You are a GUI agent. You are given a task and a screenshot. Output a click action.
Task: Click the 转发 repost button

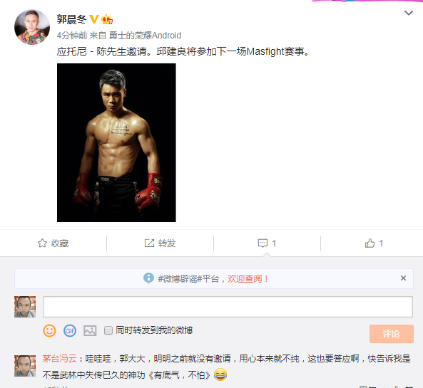click(160, 243)
